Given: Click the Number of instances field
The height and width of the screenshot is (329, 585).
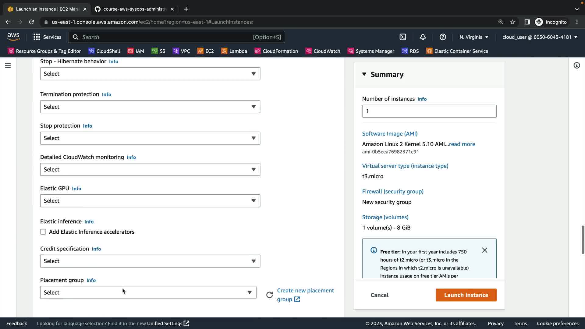Looking at the screenshot, I should pyautogui.click(x=429, y=111).
